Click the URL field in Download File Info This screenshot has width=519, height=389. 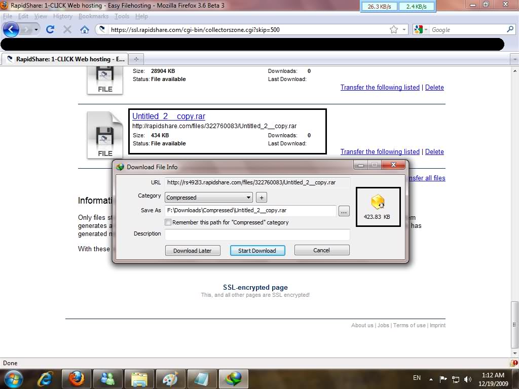pos(257,182)
